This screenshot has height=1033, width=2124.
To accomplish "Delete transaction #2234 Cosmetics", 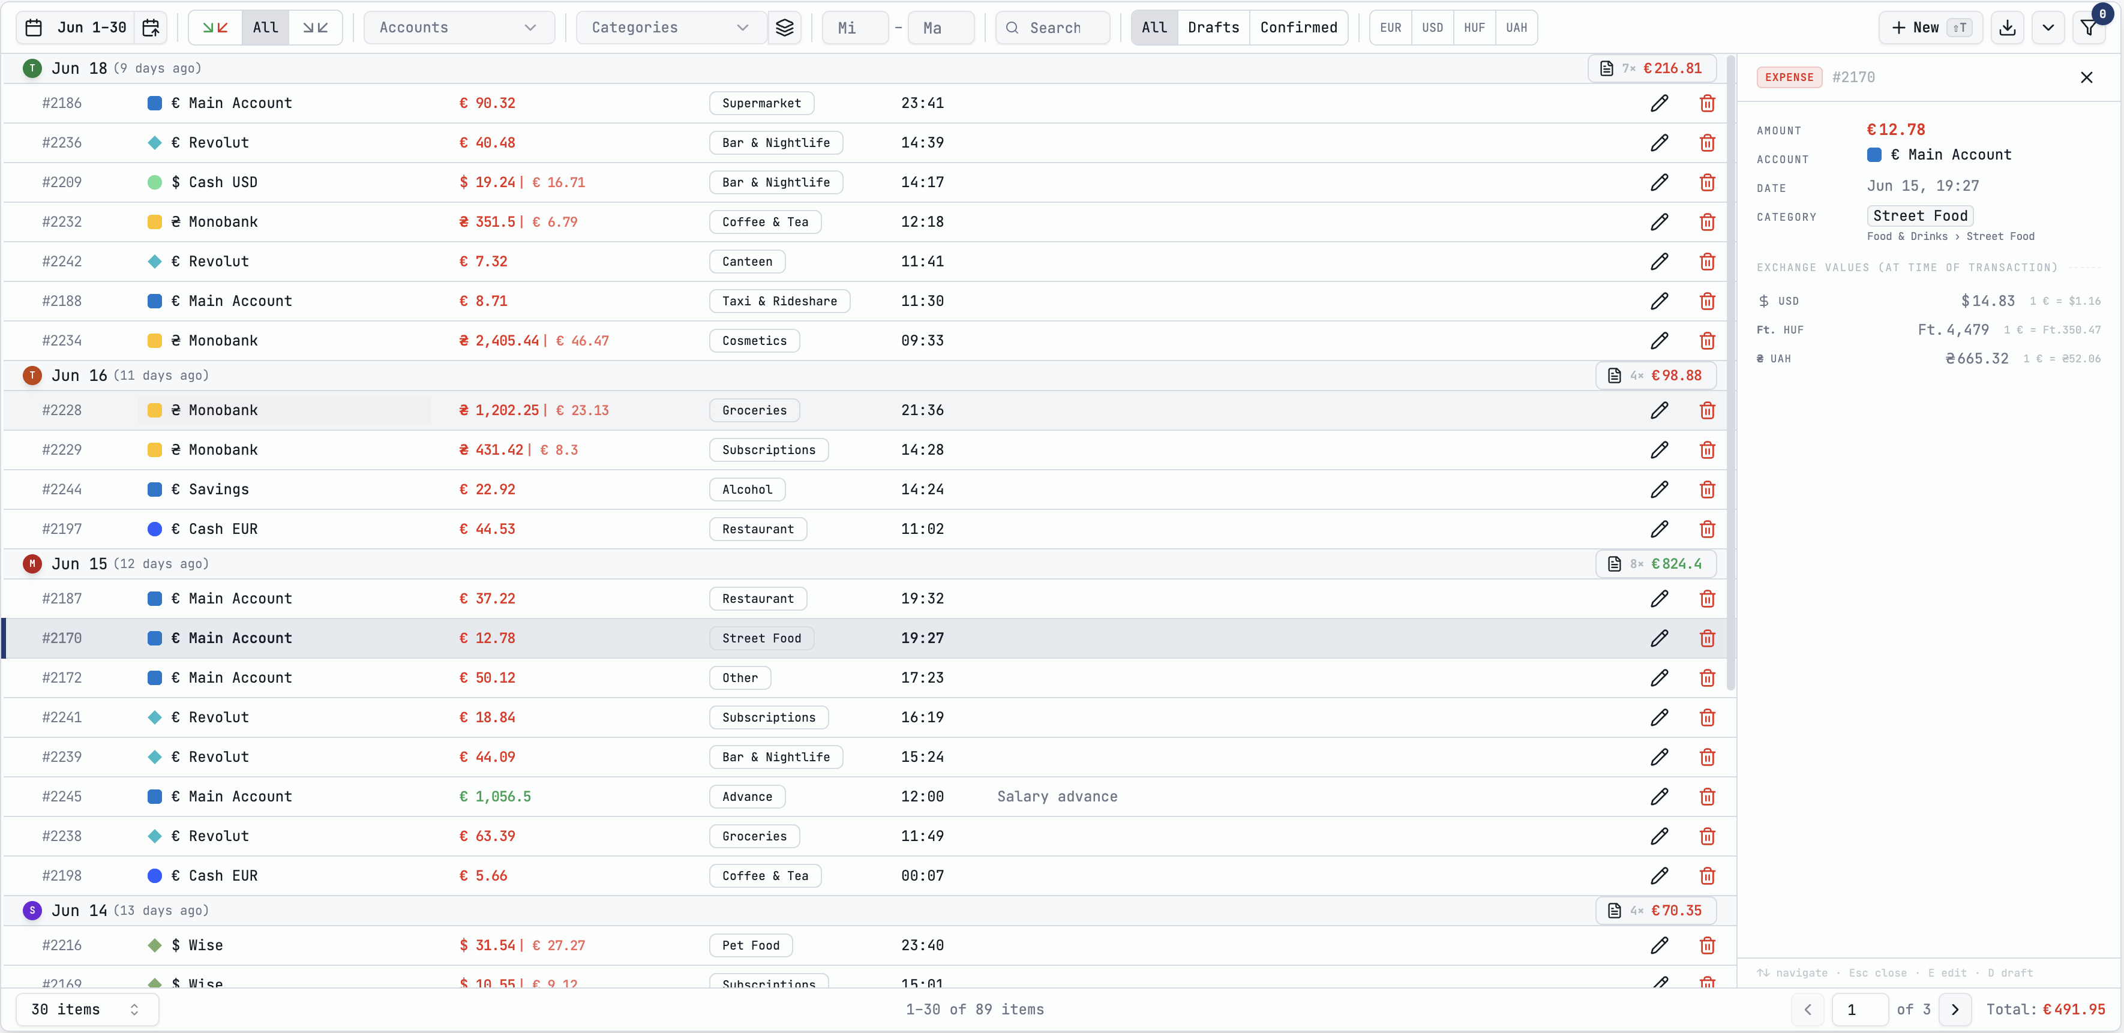I will (1708, 341).
